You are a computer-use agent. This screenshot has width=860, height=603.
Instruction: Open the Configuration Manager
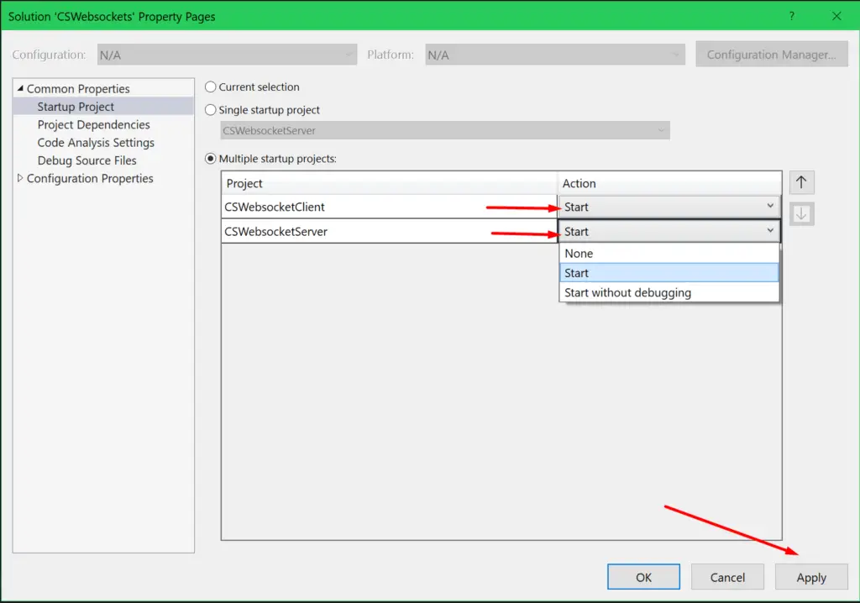pyautogui.click(x=771, y=54)
